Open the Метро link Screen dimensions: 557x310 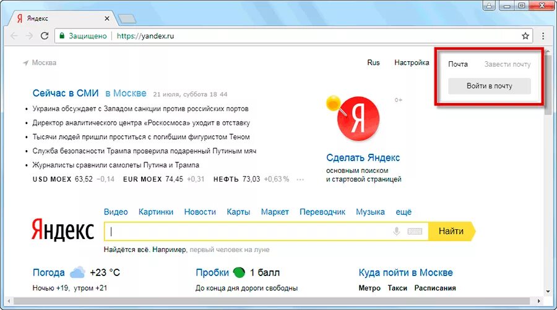369,288
